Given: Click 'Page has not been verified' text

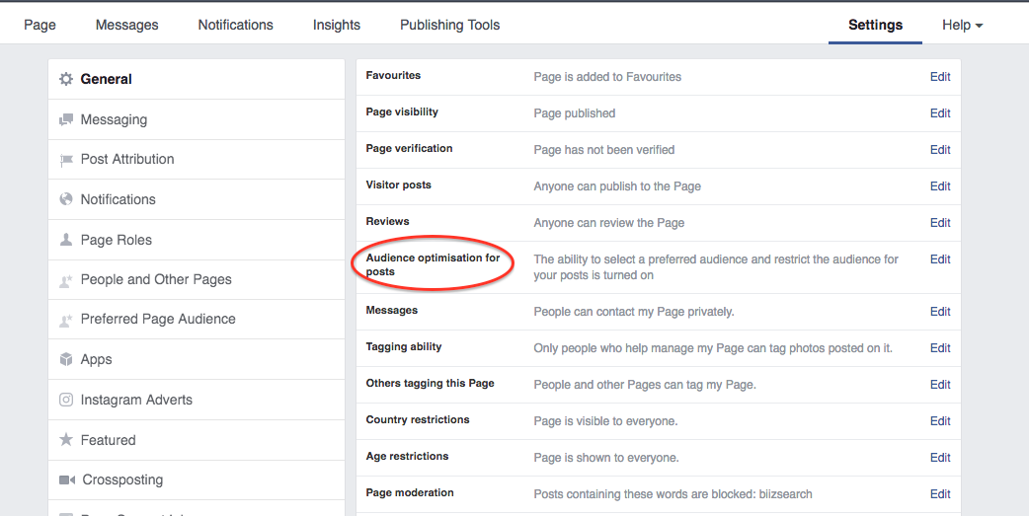Looking at the screenshot, I should [x=603, y=150].
